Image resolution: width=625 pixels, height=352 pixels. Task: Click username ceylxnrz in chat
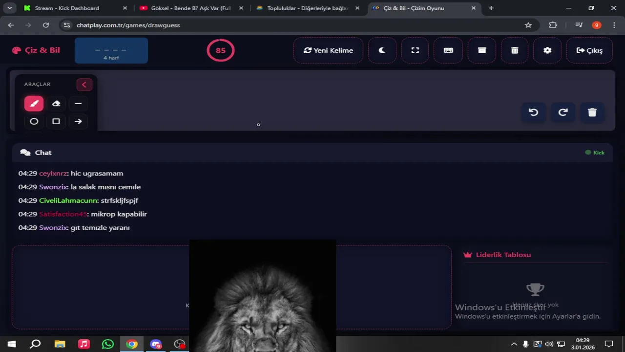point(53,174)
